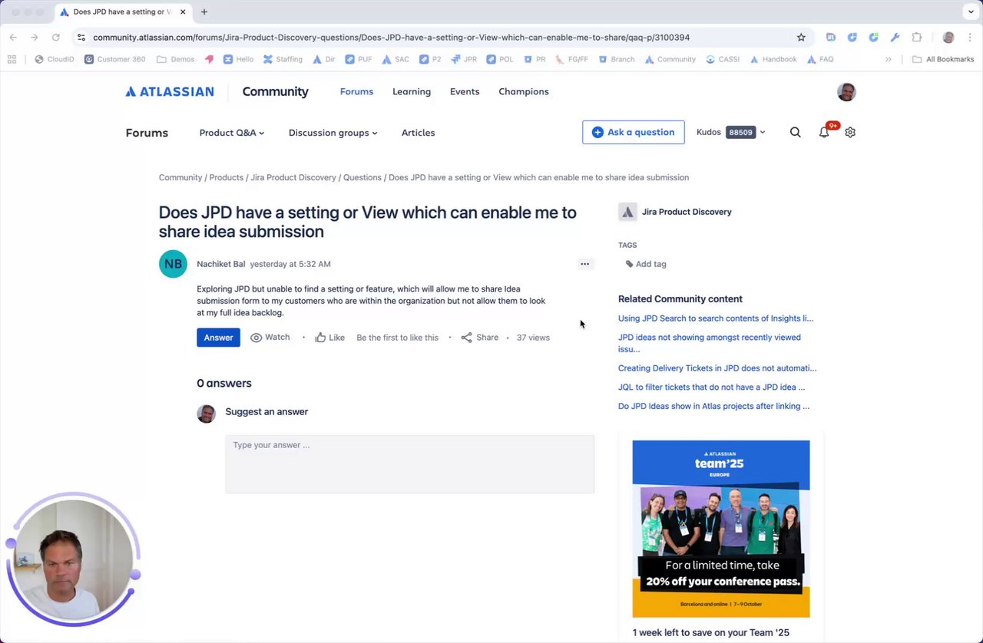This screenshot has width=983, height=643.
Task: Open the settings gear next to notifications
Action: [850, 132]
